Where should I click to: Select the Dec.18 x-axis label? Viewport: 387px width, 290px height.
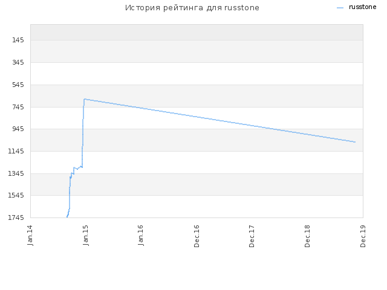click(x=307, y=236)
